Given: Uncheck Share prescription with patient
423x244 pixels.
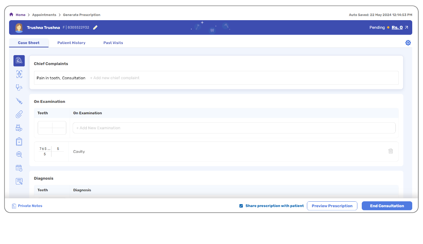Looking at the screenshot, I should pos(241,206).
